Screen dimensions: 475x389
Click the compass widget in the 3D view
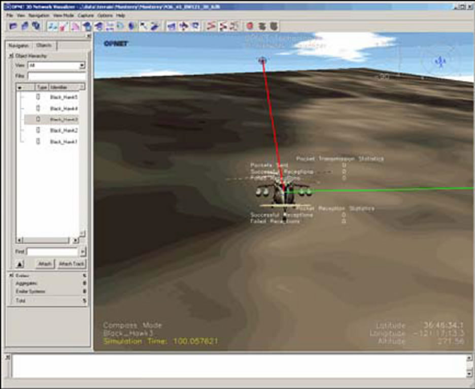(440, 61)
